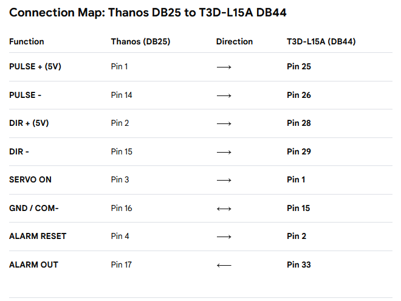The width and height of the screenshot is (401, 301).
Task: Click the Direction column header
Action: point(234,42)
